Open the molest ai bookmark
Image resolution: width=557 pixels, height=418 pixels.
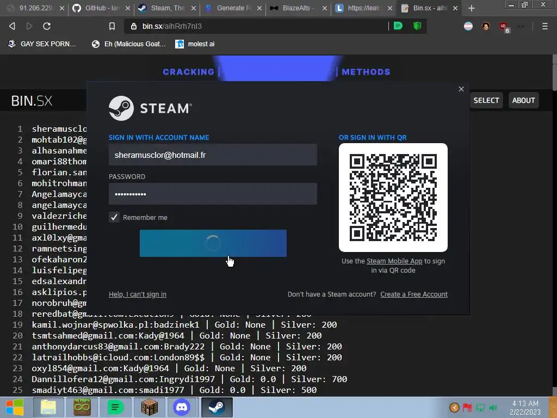coord(195,44)
